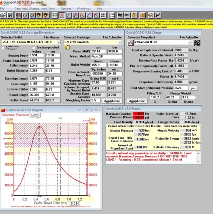
Task: Open the Data: Add, Change, Load, Save menu
Action: [x=34, y=9]
